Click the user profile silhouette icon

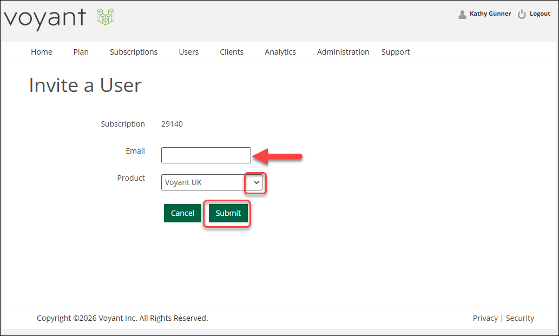point(462,14)
